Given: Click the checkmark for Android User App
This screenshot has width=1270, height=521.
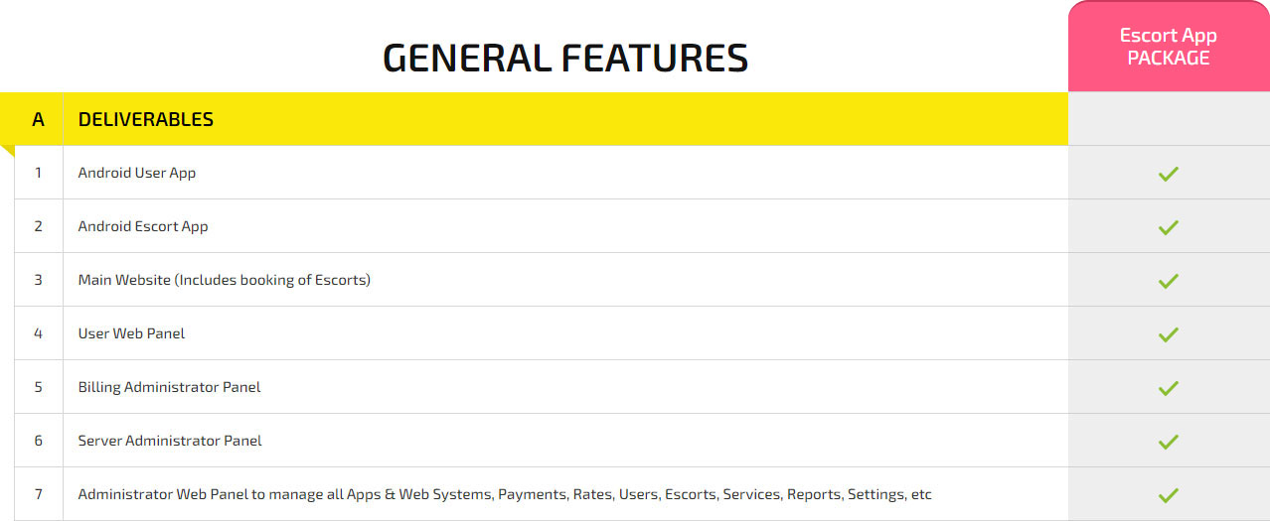Looking at the screenshot, I should 1168,174.
